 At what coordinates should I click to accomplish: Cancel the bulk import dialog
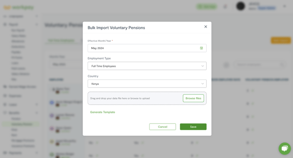pos(163,127)
